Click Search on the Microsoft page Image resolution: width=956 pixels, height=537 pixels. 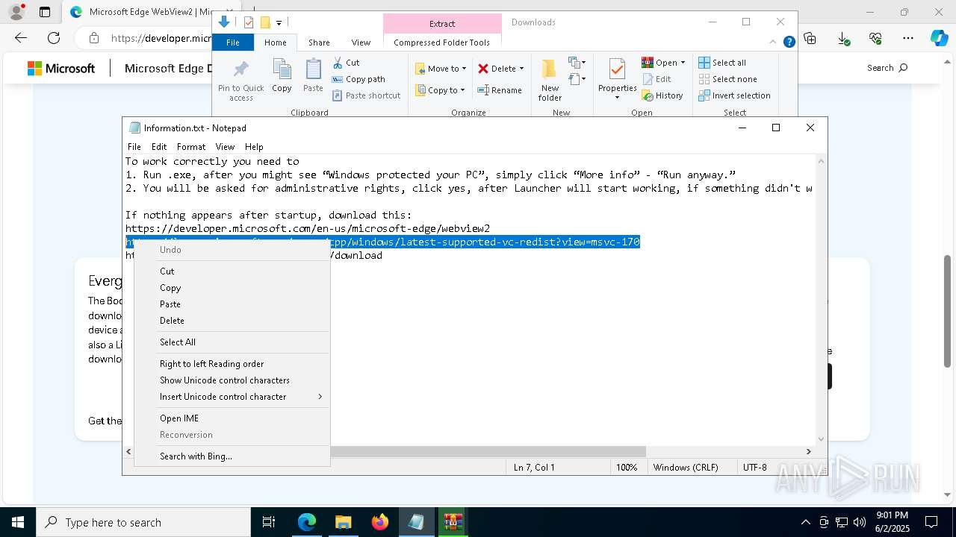pyautogui.click(x=887, y=68)
